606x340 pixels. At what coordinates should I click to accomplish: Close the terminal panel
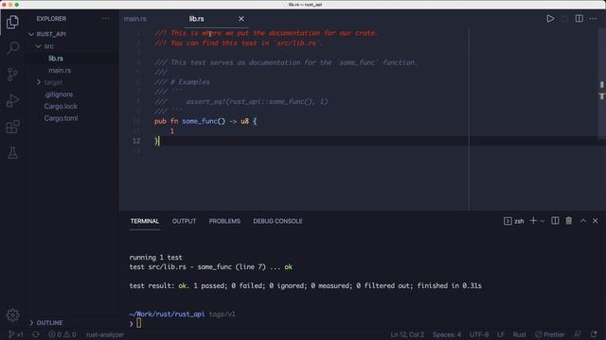(596, 221)
